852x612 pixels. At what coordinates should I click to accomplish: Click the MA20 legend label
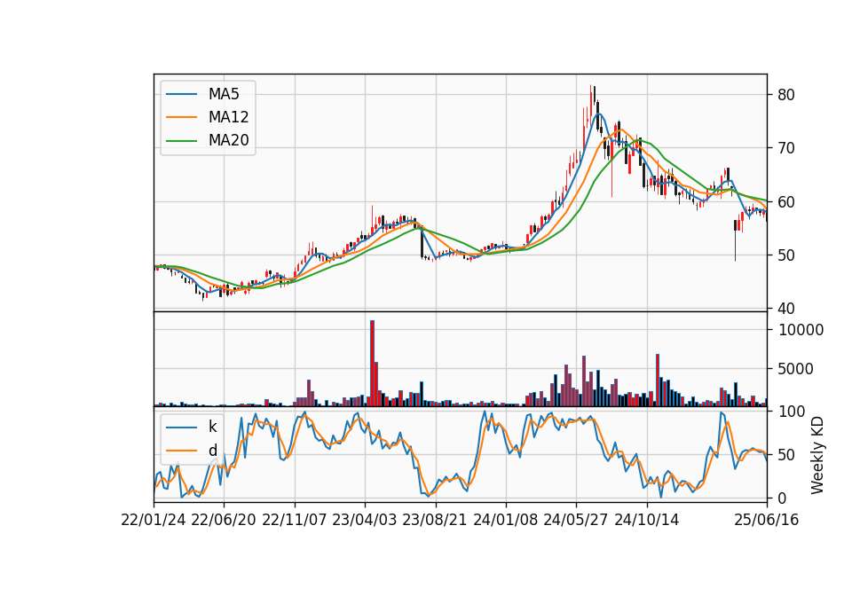pos(228,141)
